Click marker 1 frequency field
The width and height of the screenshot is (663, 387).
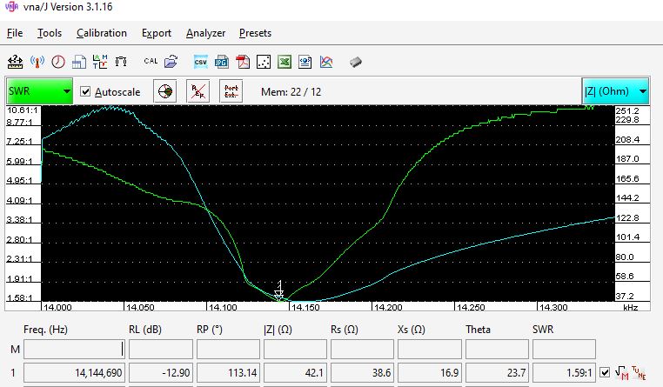click(74, 372)
